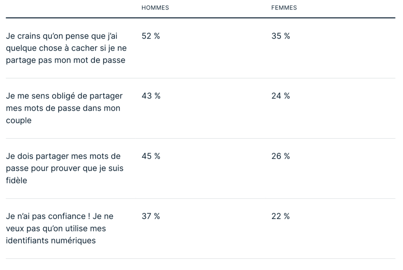Viewport: 403px width, 270px height.
Task: Click the HOMMES column header
Action: click(155, 8)
